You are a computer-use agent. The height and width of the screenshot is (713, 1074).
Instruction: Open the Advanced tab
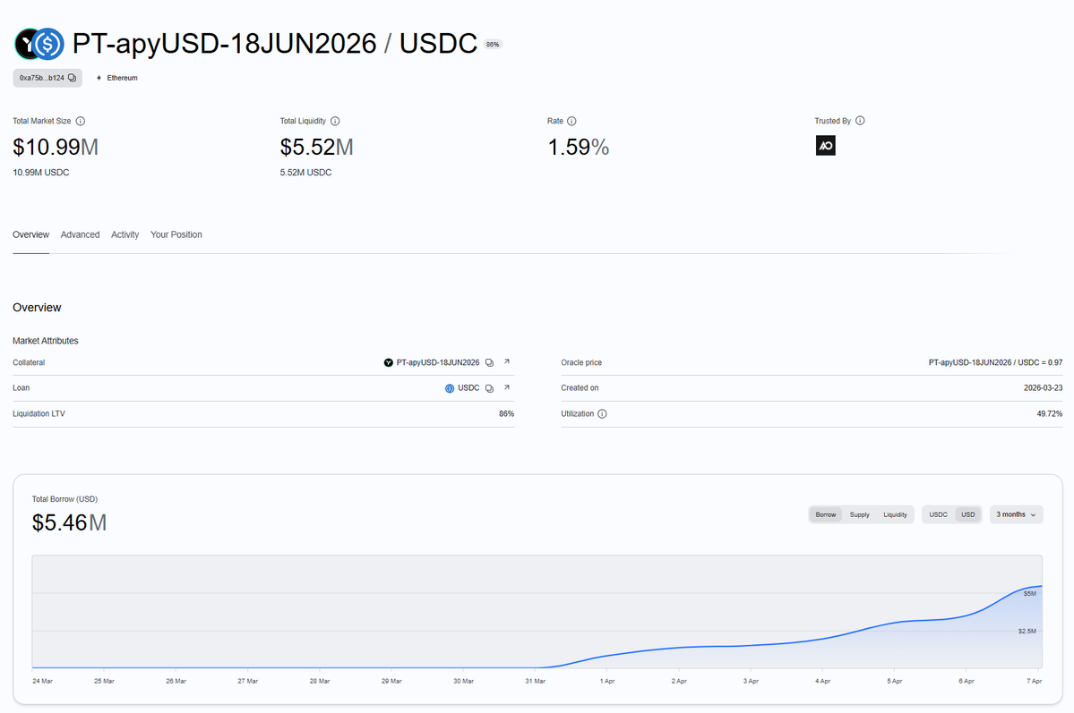[x=80, y=234]
